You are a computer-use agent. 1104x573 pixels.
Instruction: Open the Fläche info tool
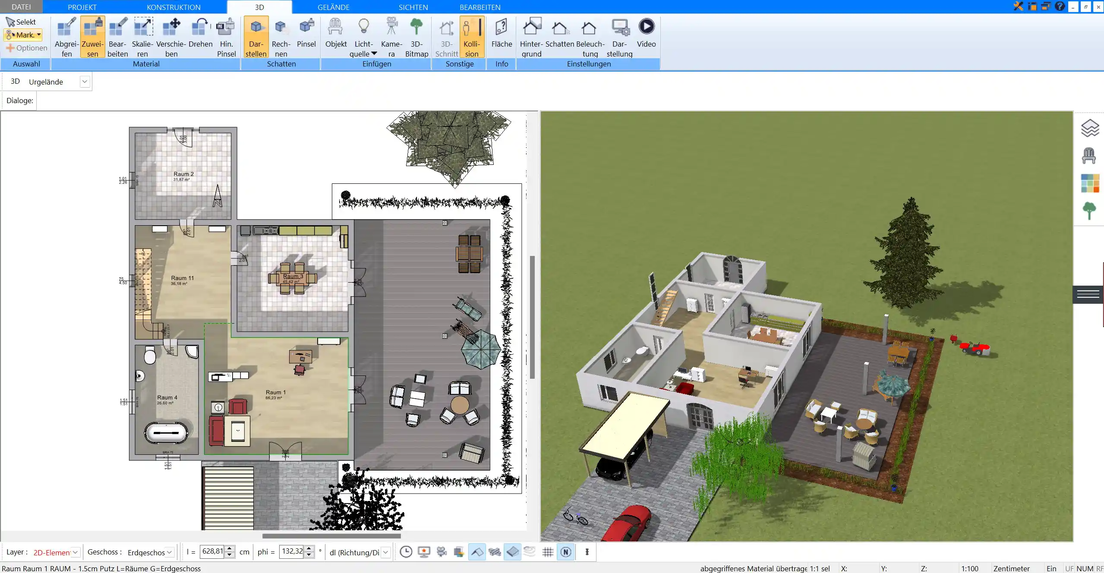502,33
